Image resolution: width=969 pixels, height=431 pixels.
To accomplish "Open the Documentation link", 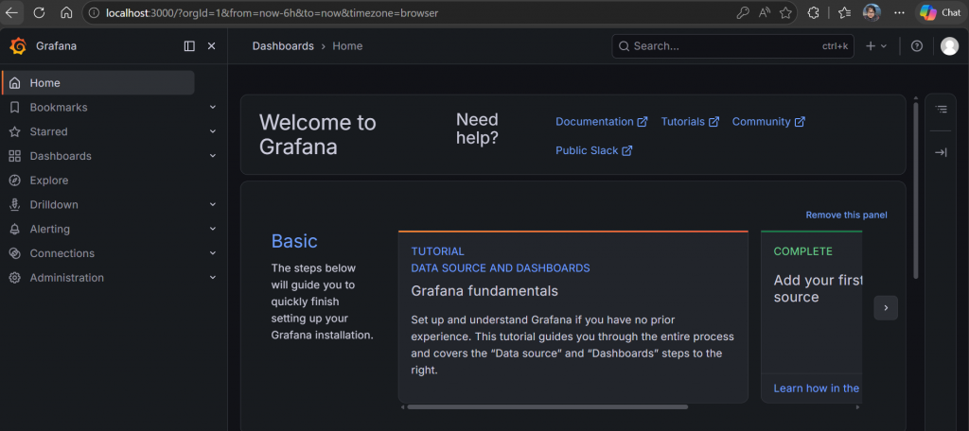I will click(x=601, y=122).
